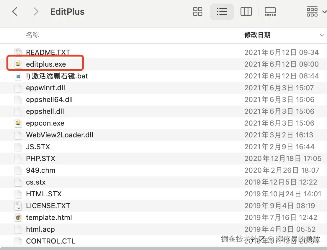Go back with the left chevron
Screen dimensions: 327x250
point(14,11)
